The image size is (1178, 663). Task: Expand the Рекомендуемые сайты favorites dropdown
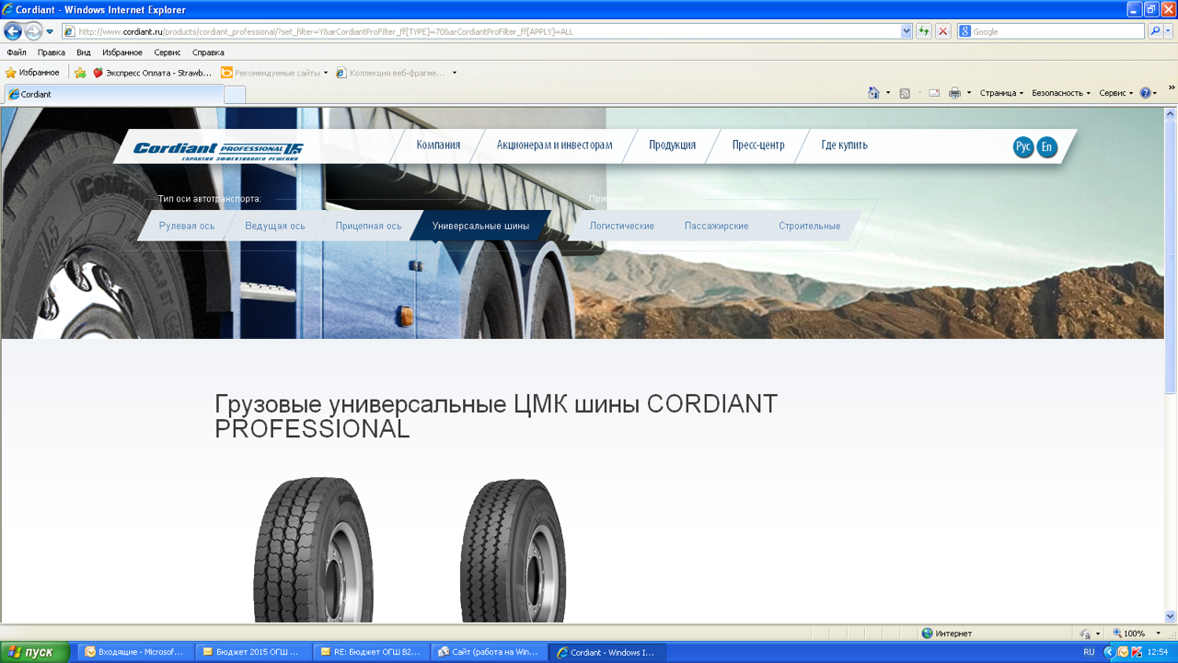[x=326, y=73]
